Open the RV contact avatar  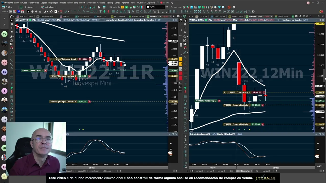pyautogui.click(x=4, y=34)
